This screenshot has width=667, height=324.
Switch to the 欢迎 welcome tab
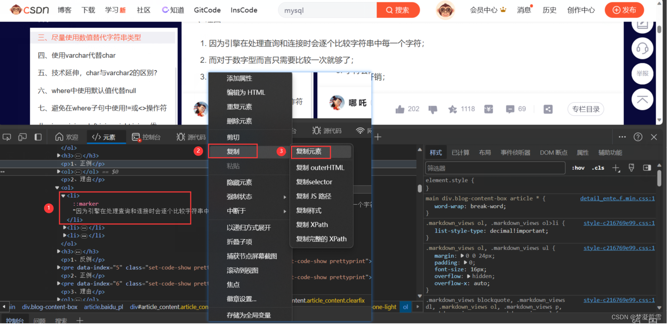pyautogui.click(x=67, y=137)
